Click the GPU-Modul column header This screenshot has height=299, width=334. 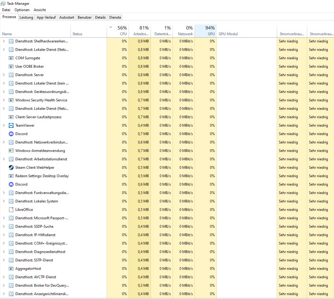point(247,31)
